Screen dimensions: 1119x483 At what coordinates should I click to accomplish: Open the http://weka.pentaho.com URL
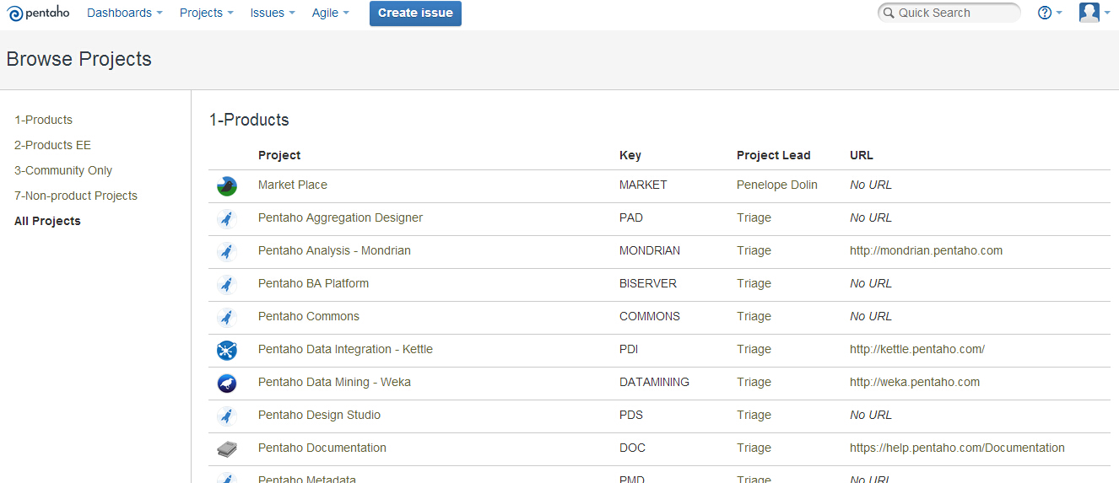pyautogui.click(x=915, y=382)
